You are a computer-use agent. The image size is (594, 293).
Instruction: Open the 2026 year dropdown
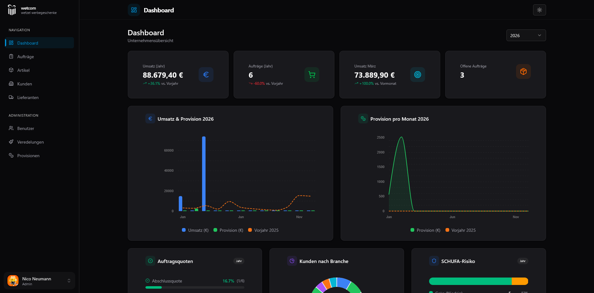[x=526, y=35]
